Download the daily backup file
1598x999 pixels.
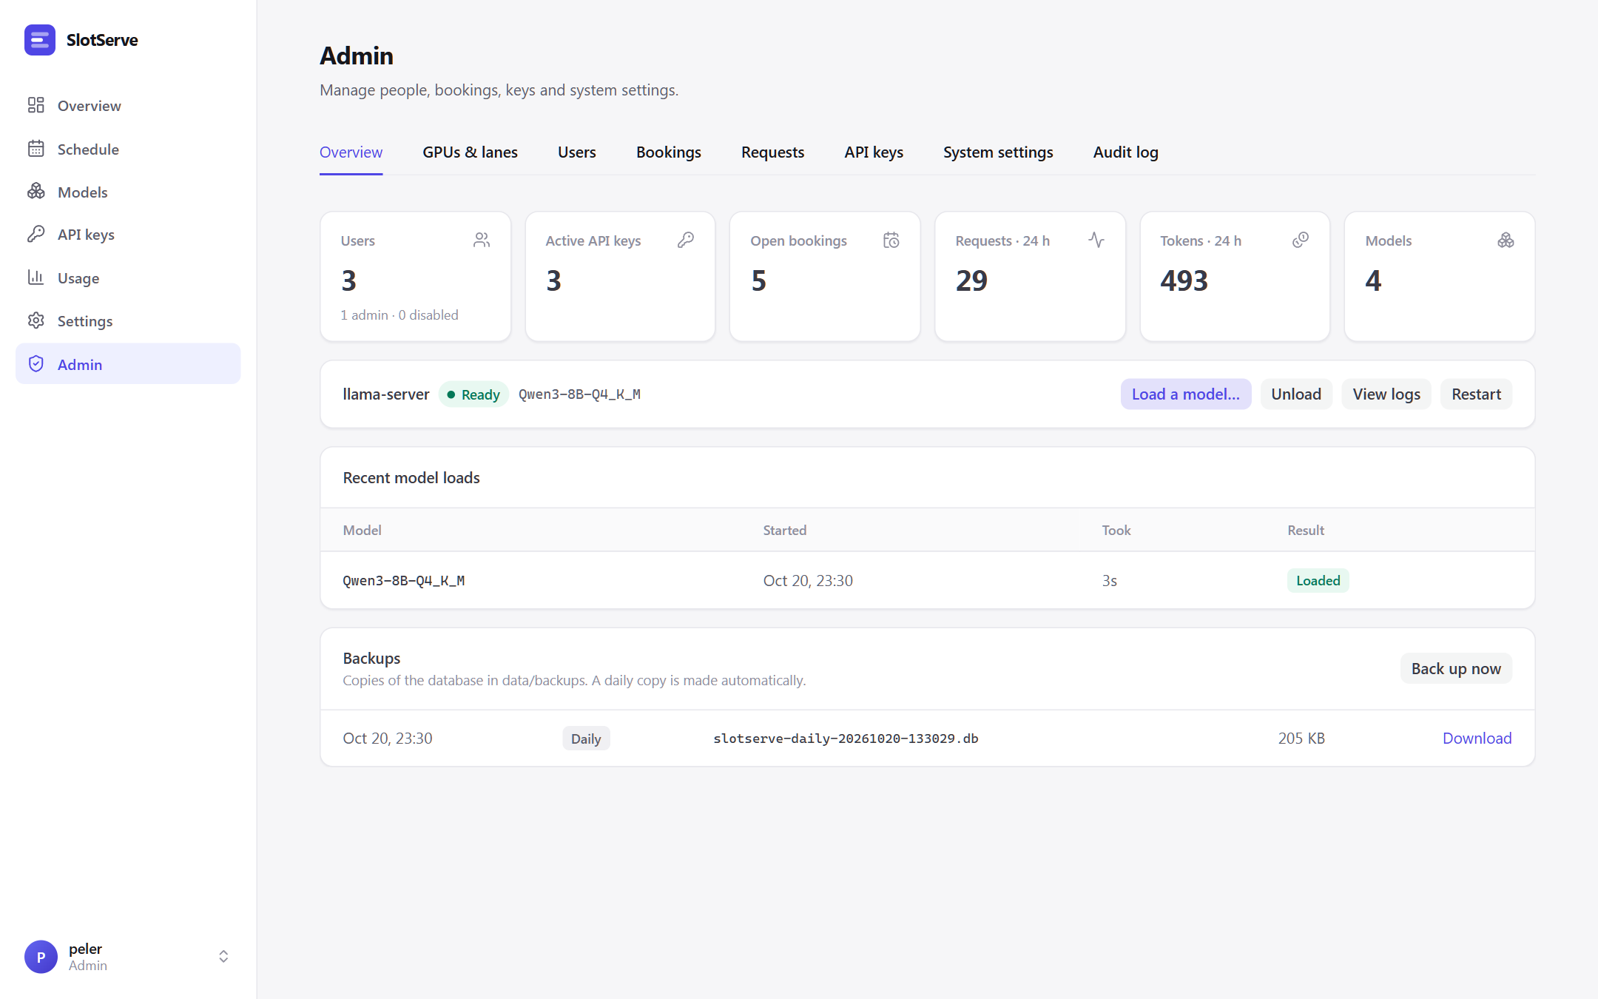pos(1477,739)
